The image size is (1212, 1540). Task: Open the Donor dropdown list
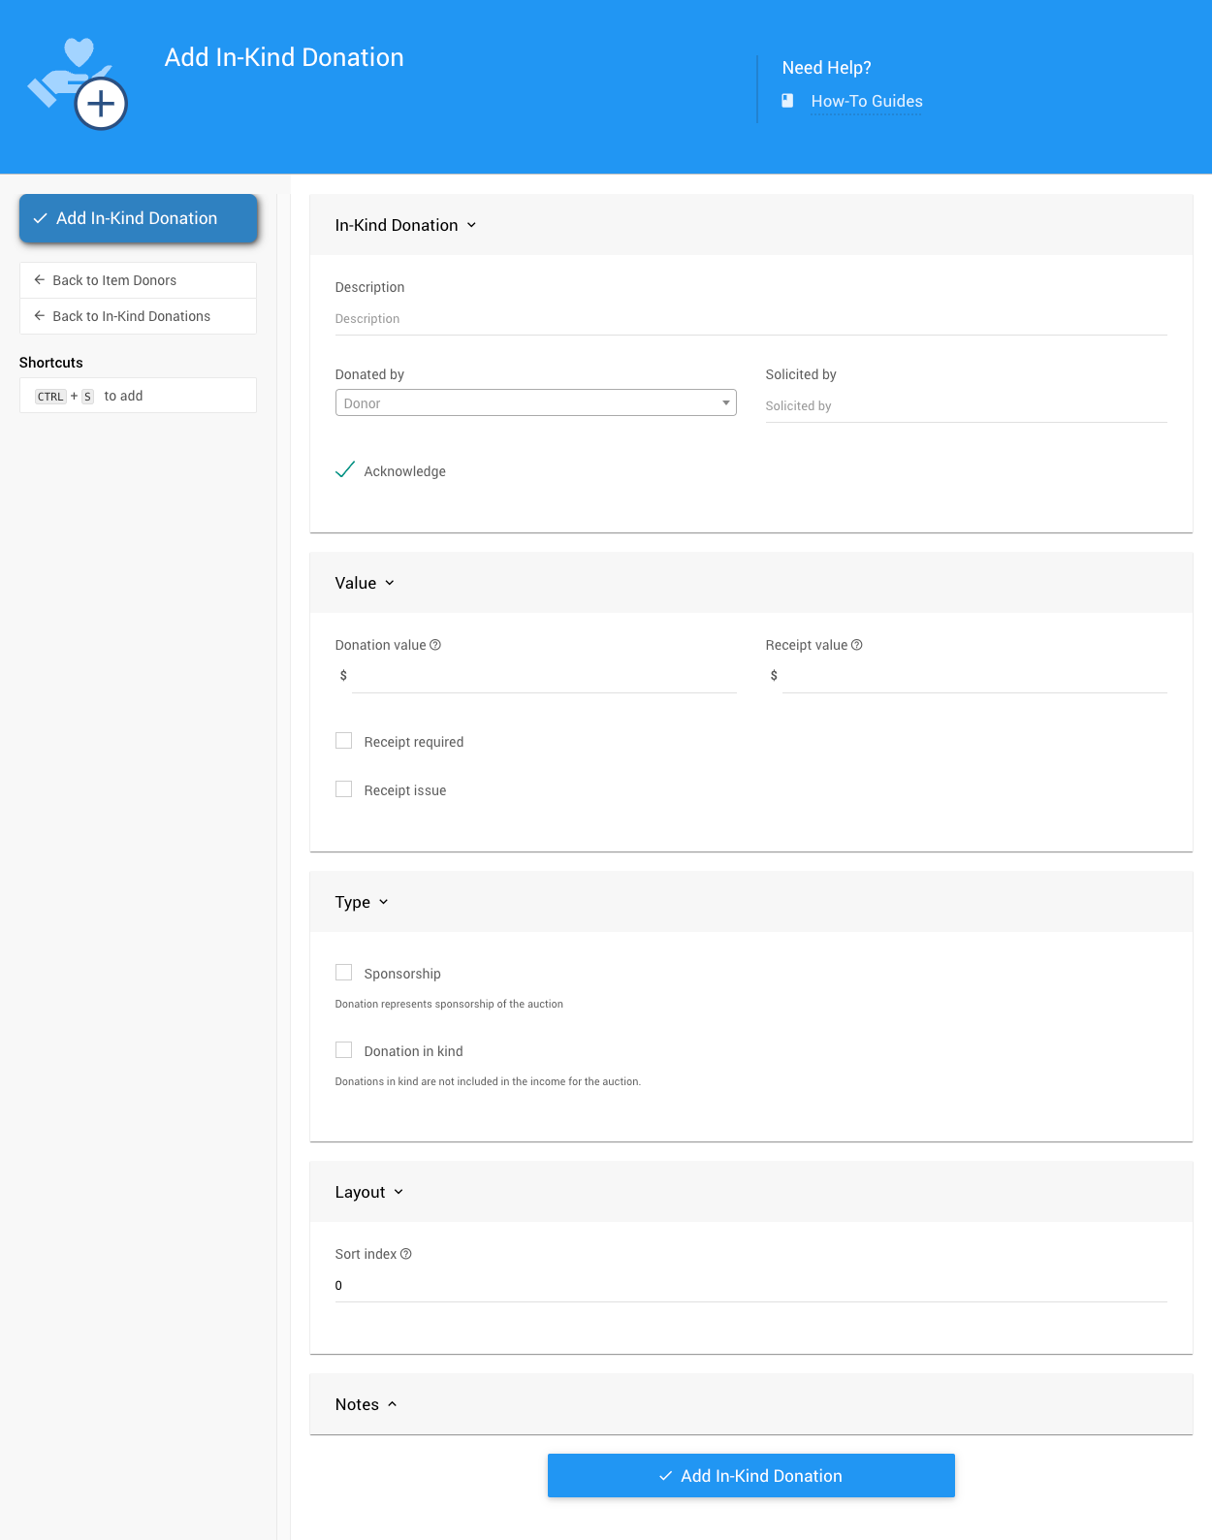(535, 402)
